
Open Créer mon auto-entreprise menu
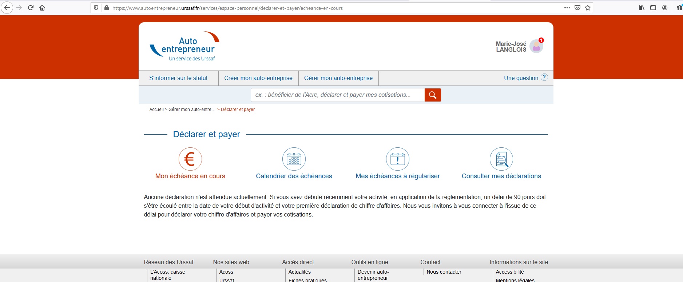click(258, 78)
